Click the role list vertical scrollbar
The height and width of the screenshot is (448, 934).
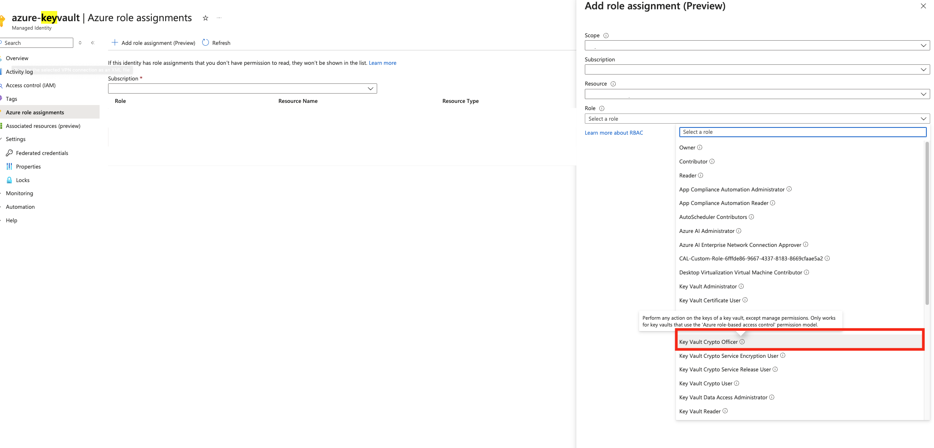tap(927, 223)
